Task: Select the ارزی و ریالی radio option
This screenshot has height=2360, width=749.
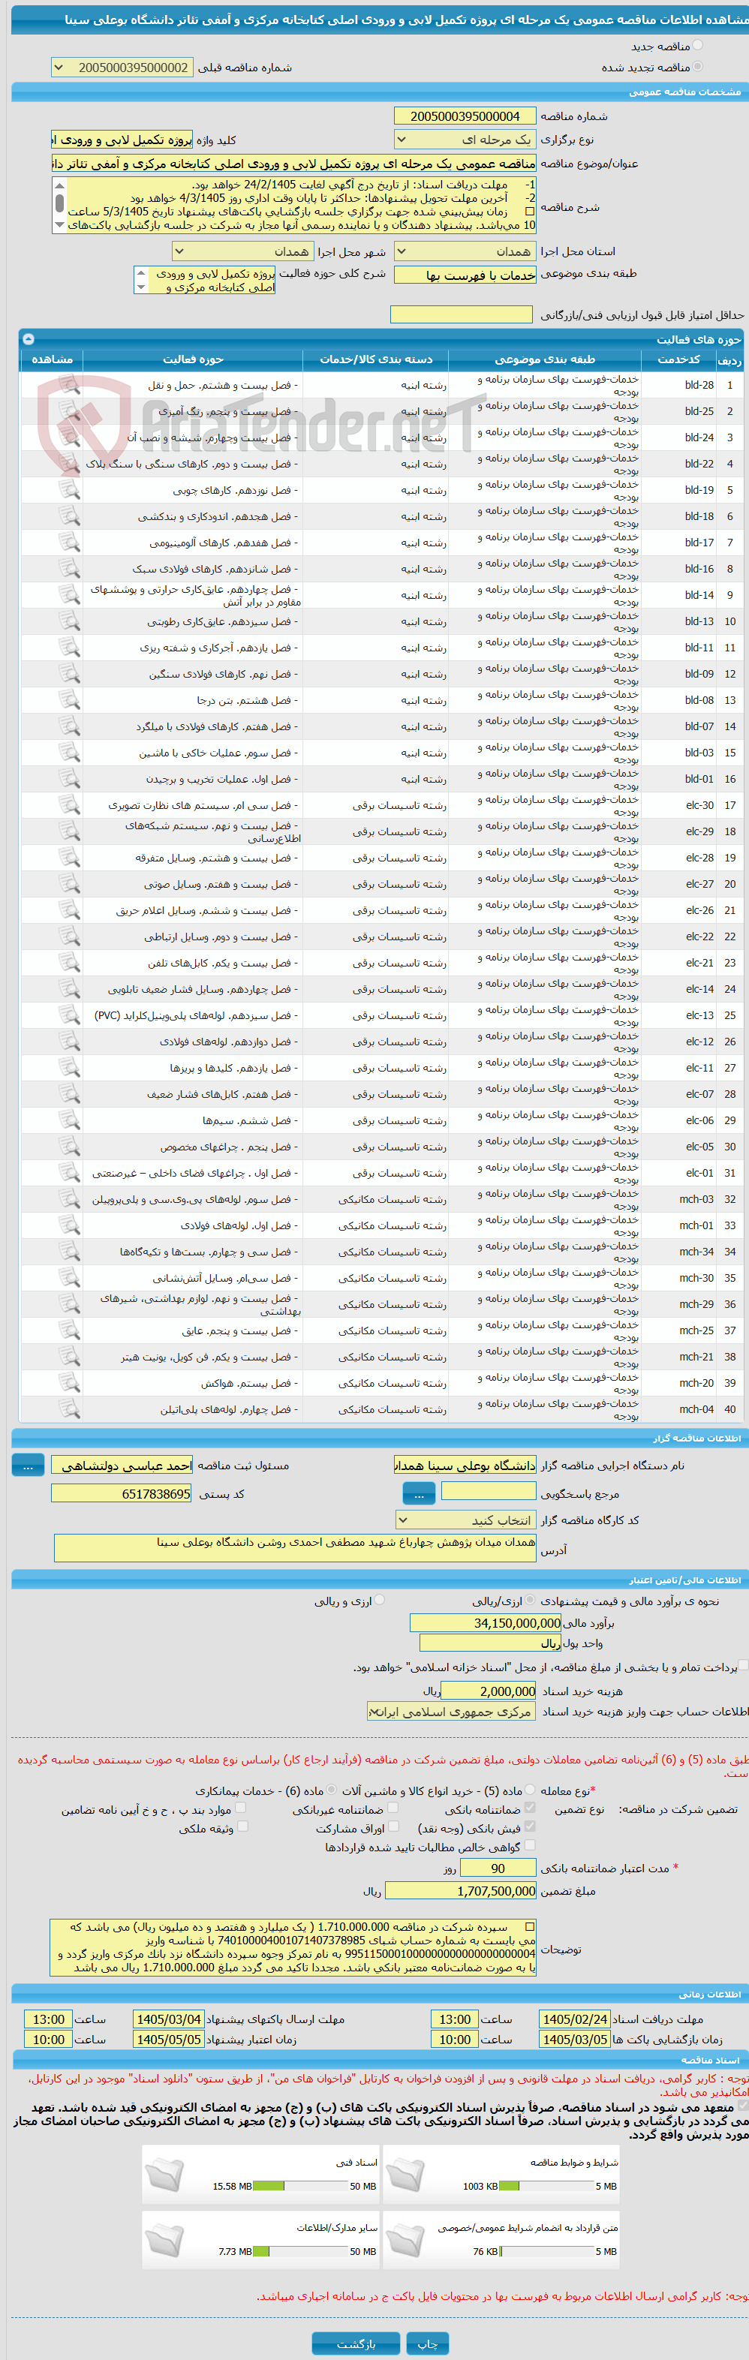Action: pos(380,1600)
